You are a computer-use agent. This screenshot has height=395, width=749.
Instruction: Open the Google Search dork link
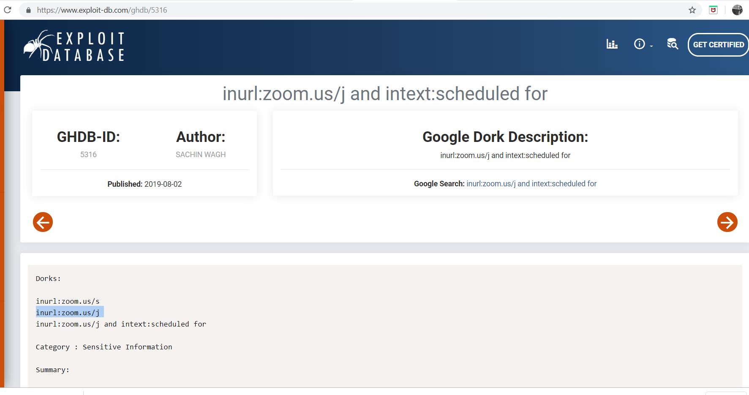531,184
